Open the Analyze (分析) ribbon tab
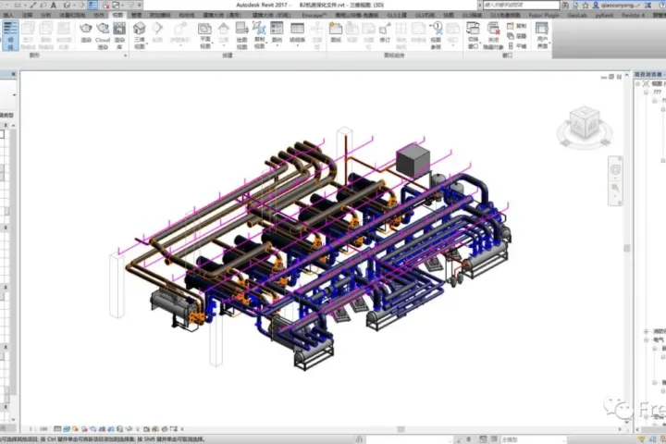 [45, 15]
